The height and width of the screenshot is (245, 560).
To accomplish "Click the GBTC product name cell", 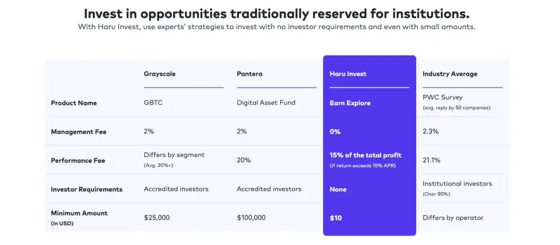I will click(x=153, y=103).
